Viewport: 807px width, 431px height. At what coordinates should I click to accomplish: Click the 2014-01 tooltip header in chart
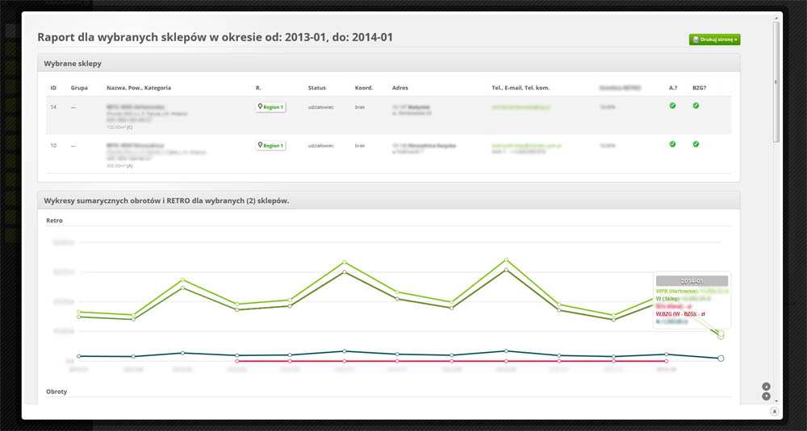coord(692,280)
